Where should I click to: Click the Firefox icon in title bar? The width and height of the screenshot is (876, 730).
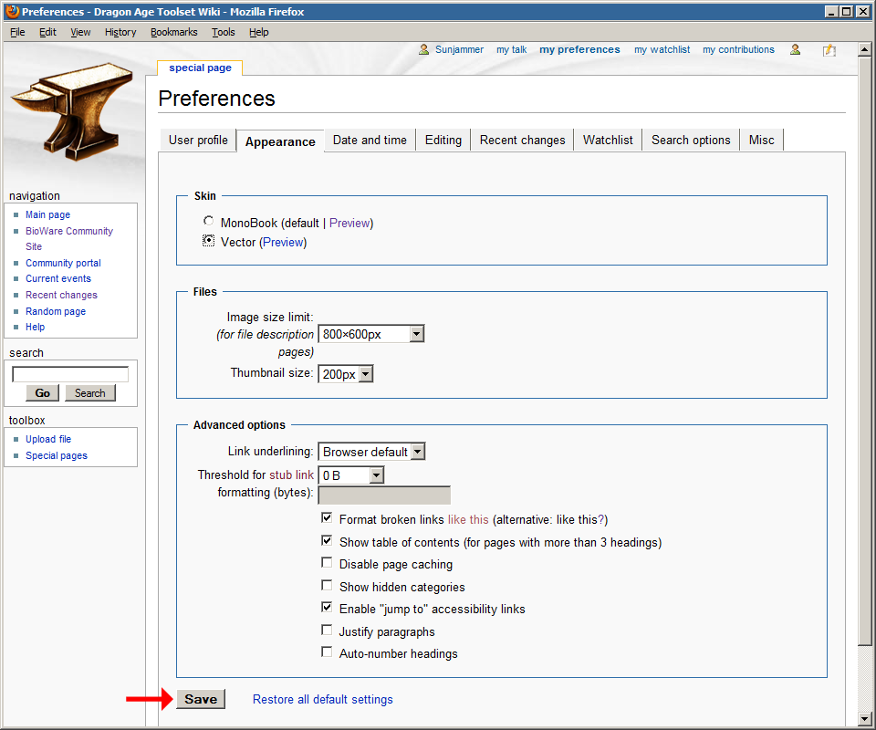[12, 12]
